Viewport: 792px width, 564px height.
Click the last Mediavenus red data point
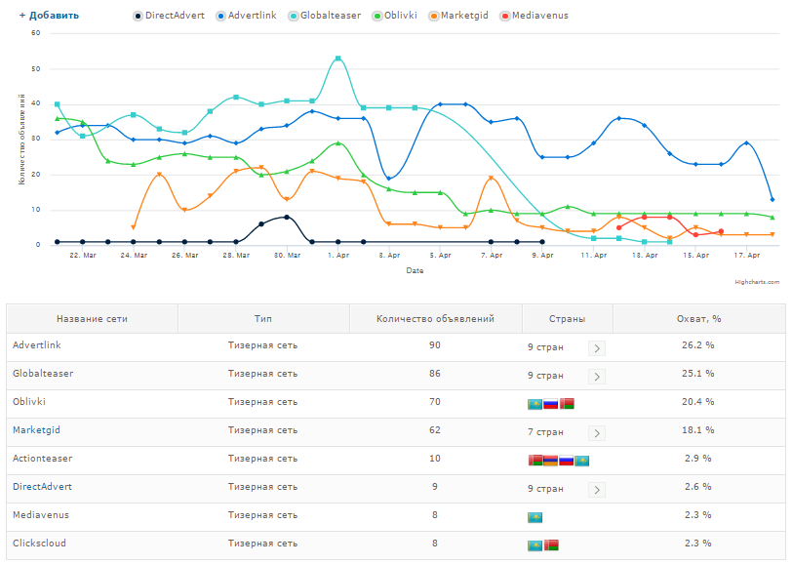[721, 231]
